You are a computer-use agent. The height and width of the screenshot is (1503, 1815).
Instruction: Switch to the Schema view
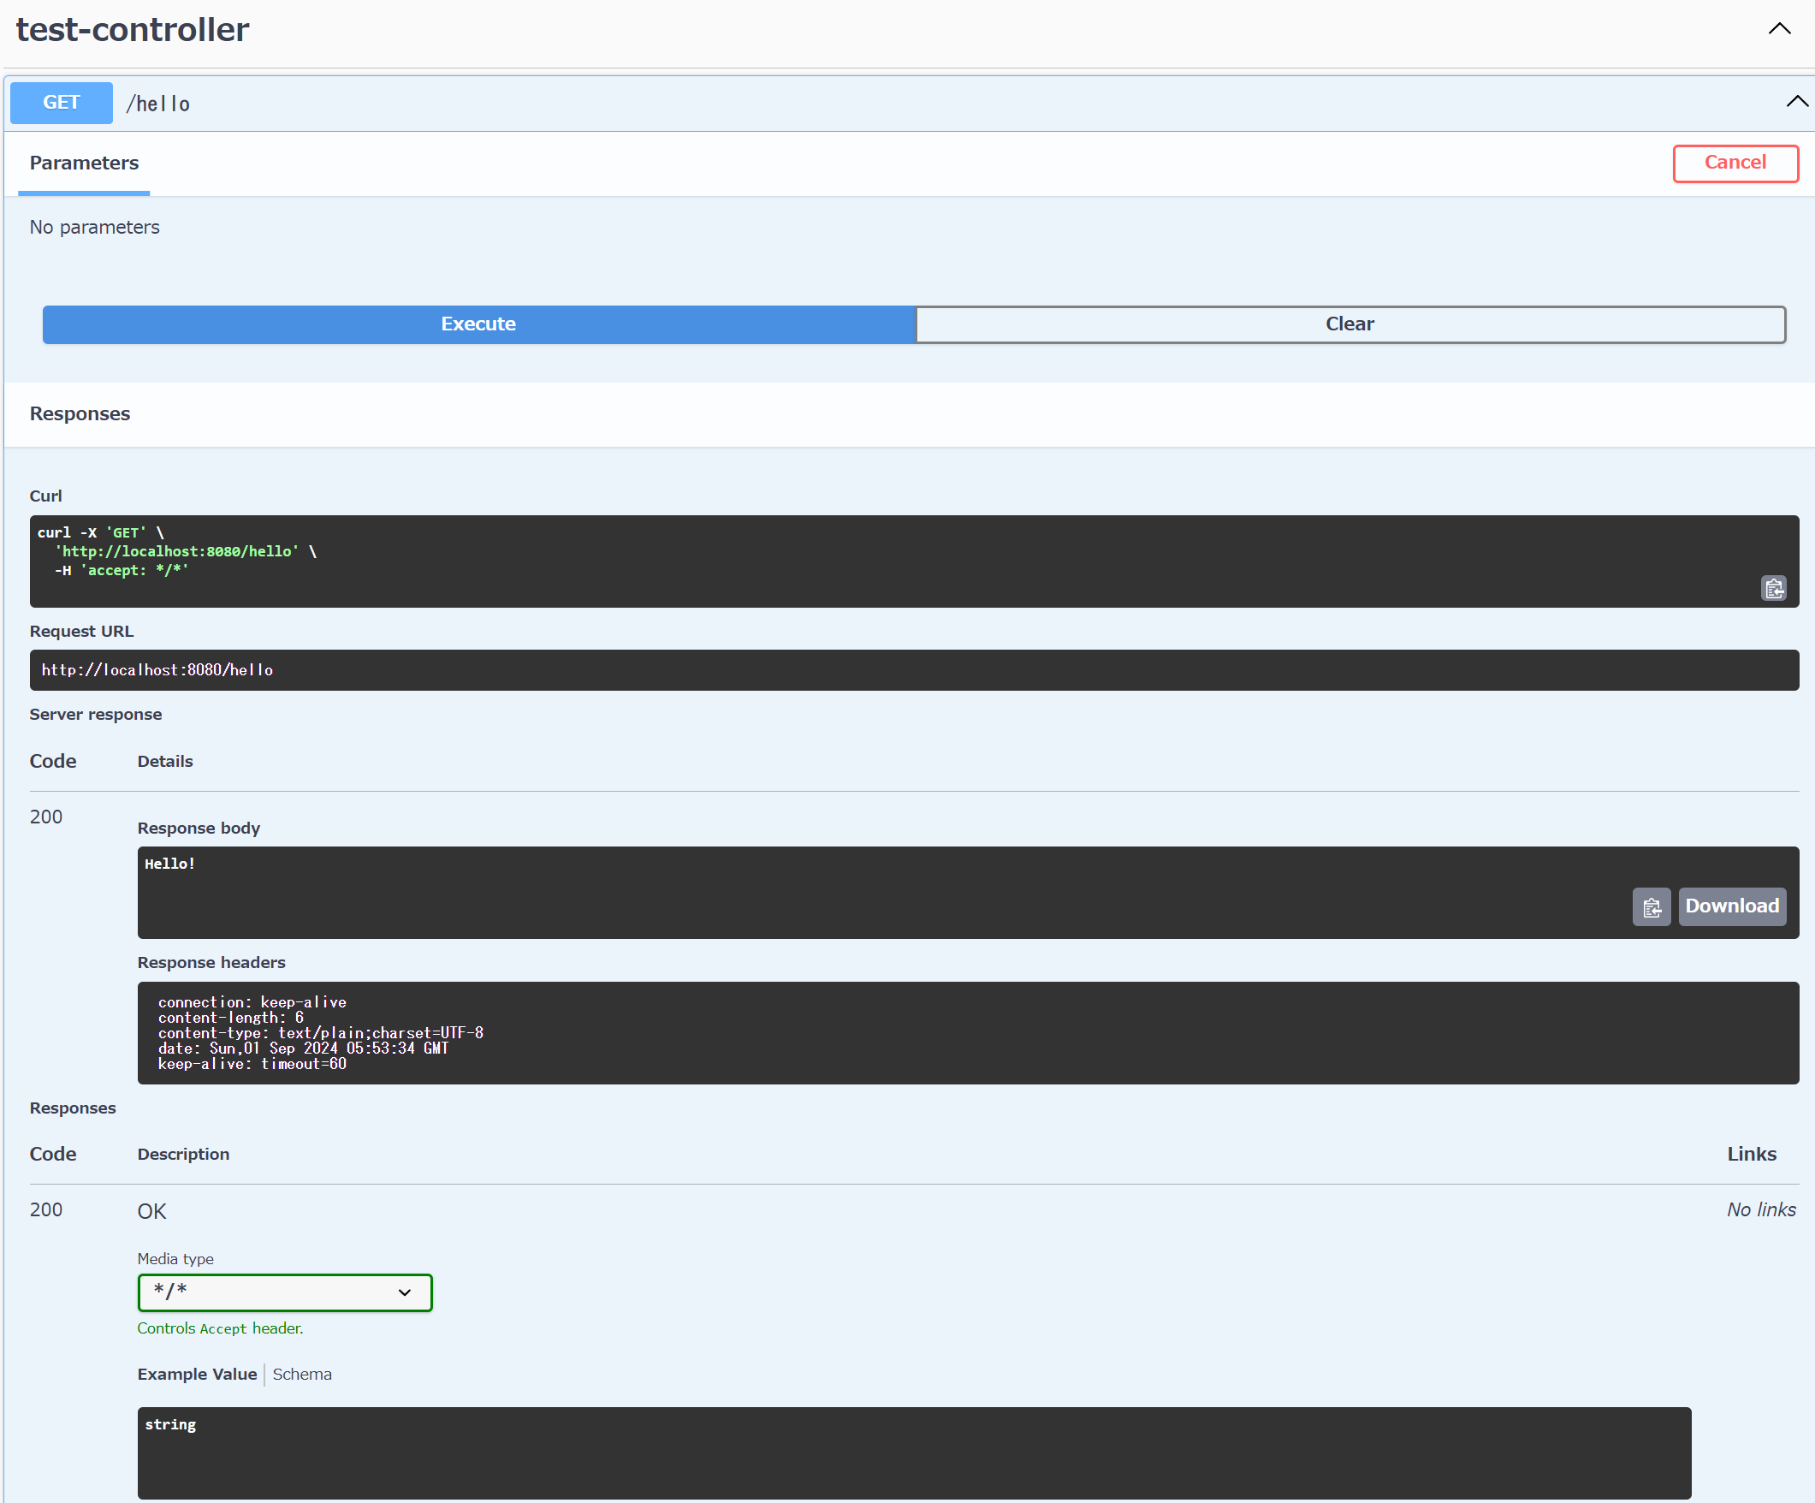[301, 1375]
